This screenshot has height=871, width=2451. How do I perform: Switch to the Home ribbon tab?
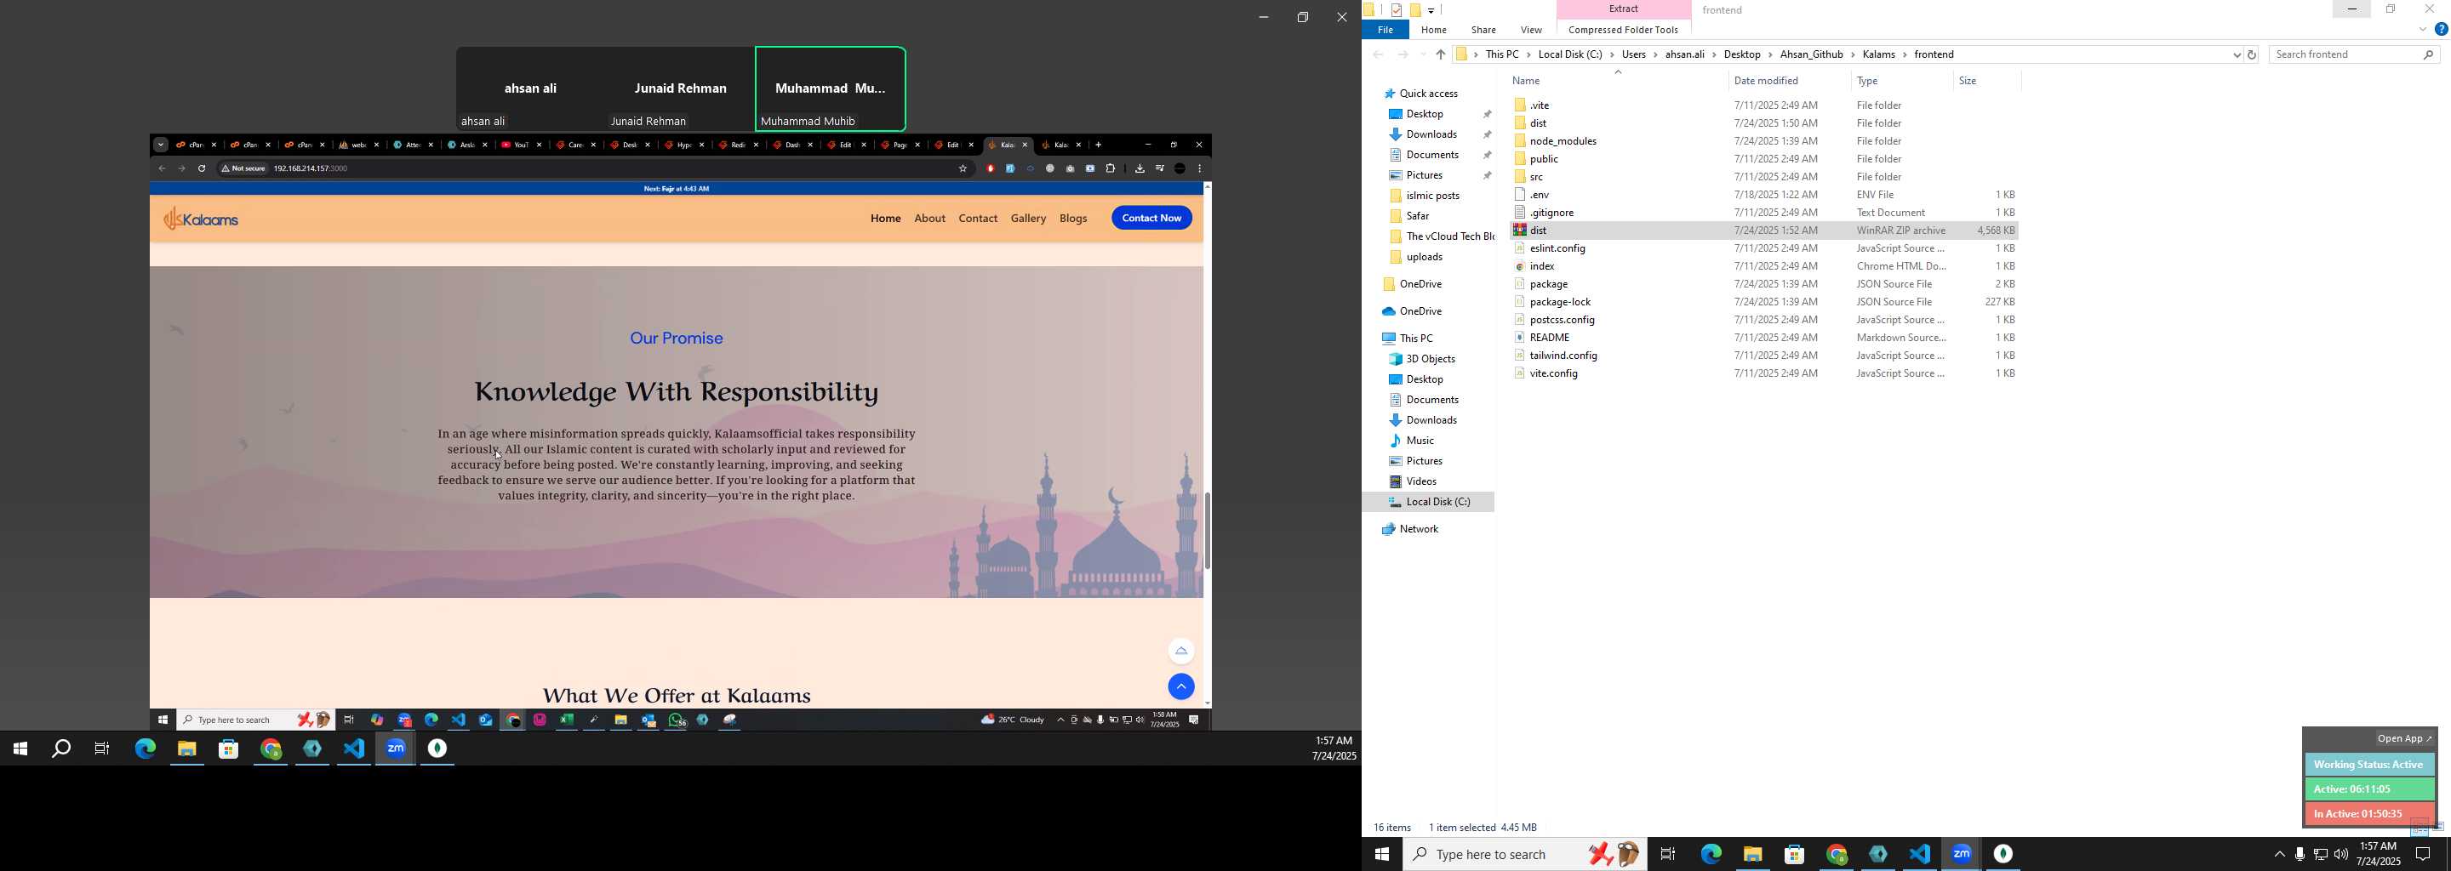1434,31
